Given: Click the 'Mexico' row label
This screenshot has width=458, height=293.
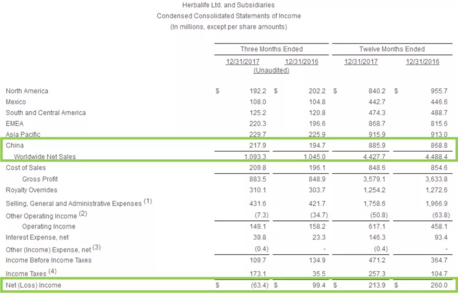Looking at the screenshot, I should [x=16, y=102].
